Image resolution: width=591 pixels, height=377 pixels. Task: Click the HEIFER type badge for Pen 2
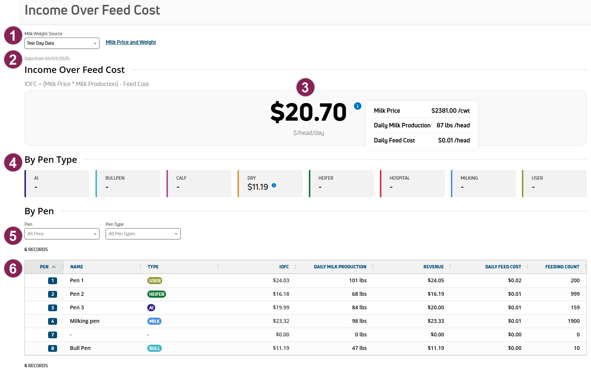click(x=157, y=294)
